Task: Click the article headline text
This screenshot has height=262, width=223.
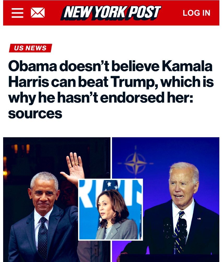Action: pyautogui.click(x=111, y=89)
